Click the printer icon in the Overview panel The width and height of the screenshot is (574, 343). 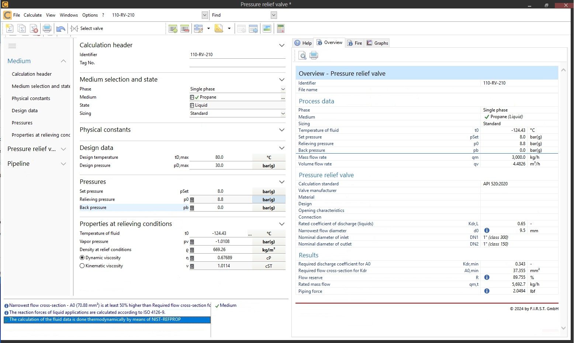[x=314, y=55]
